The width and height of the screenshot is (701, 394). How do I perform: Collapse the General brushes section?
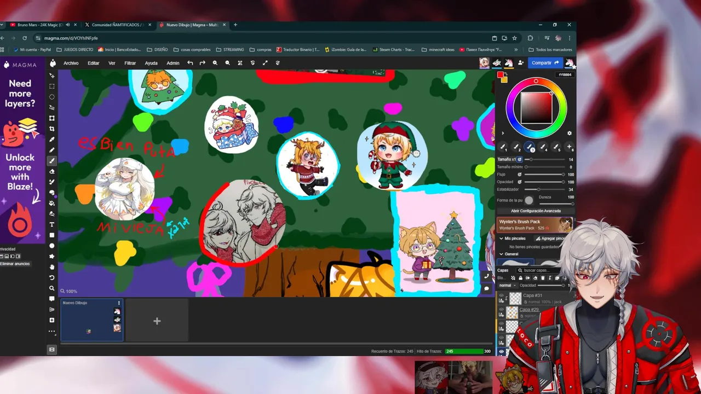[x=501, y=254]
